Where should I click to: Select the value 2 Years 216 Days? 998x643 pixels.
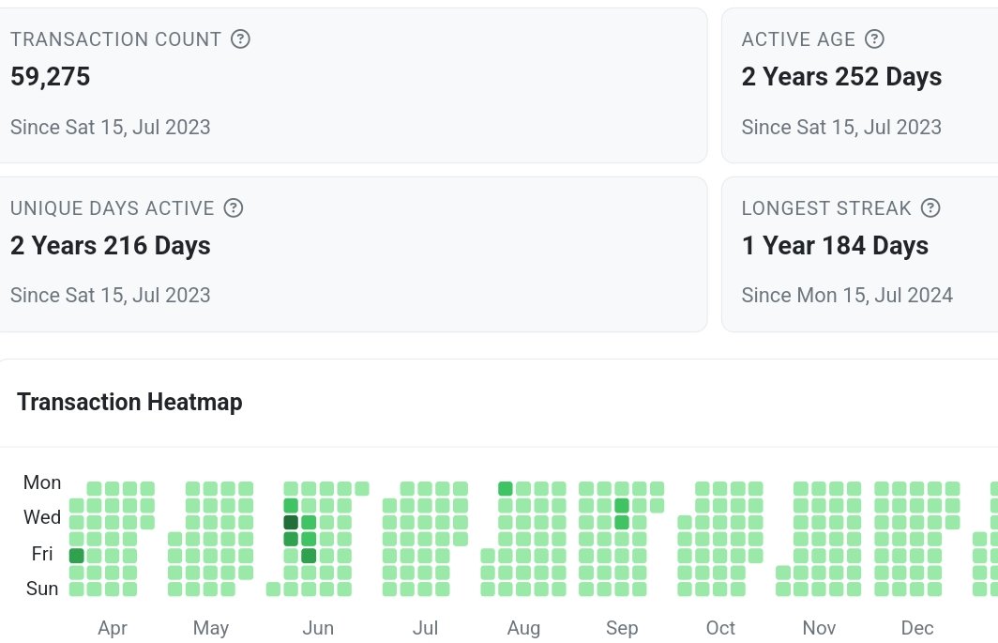(110, 246)
